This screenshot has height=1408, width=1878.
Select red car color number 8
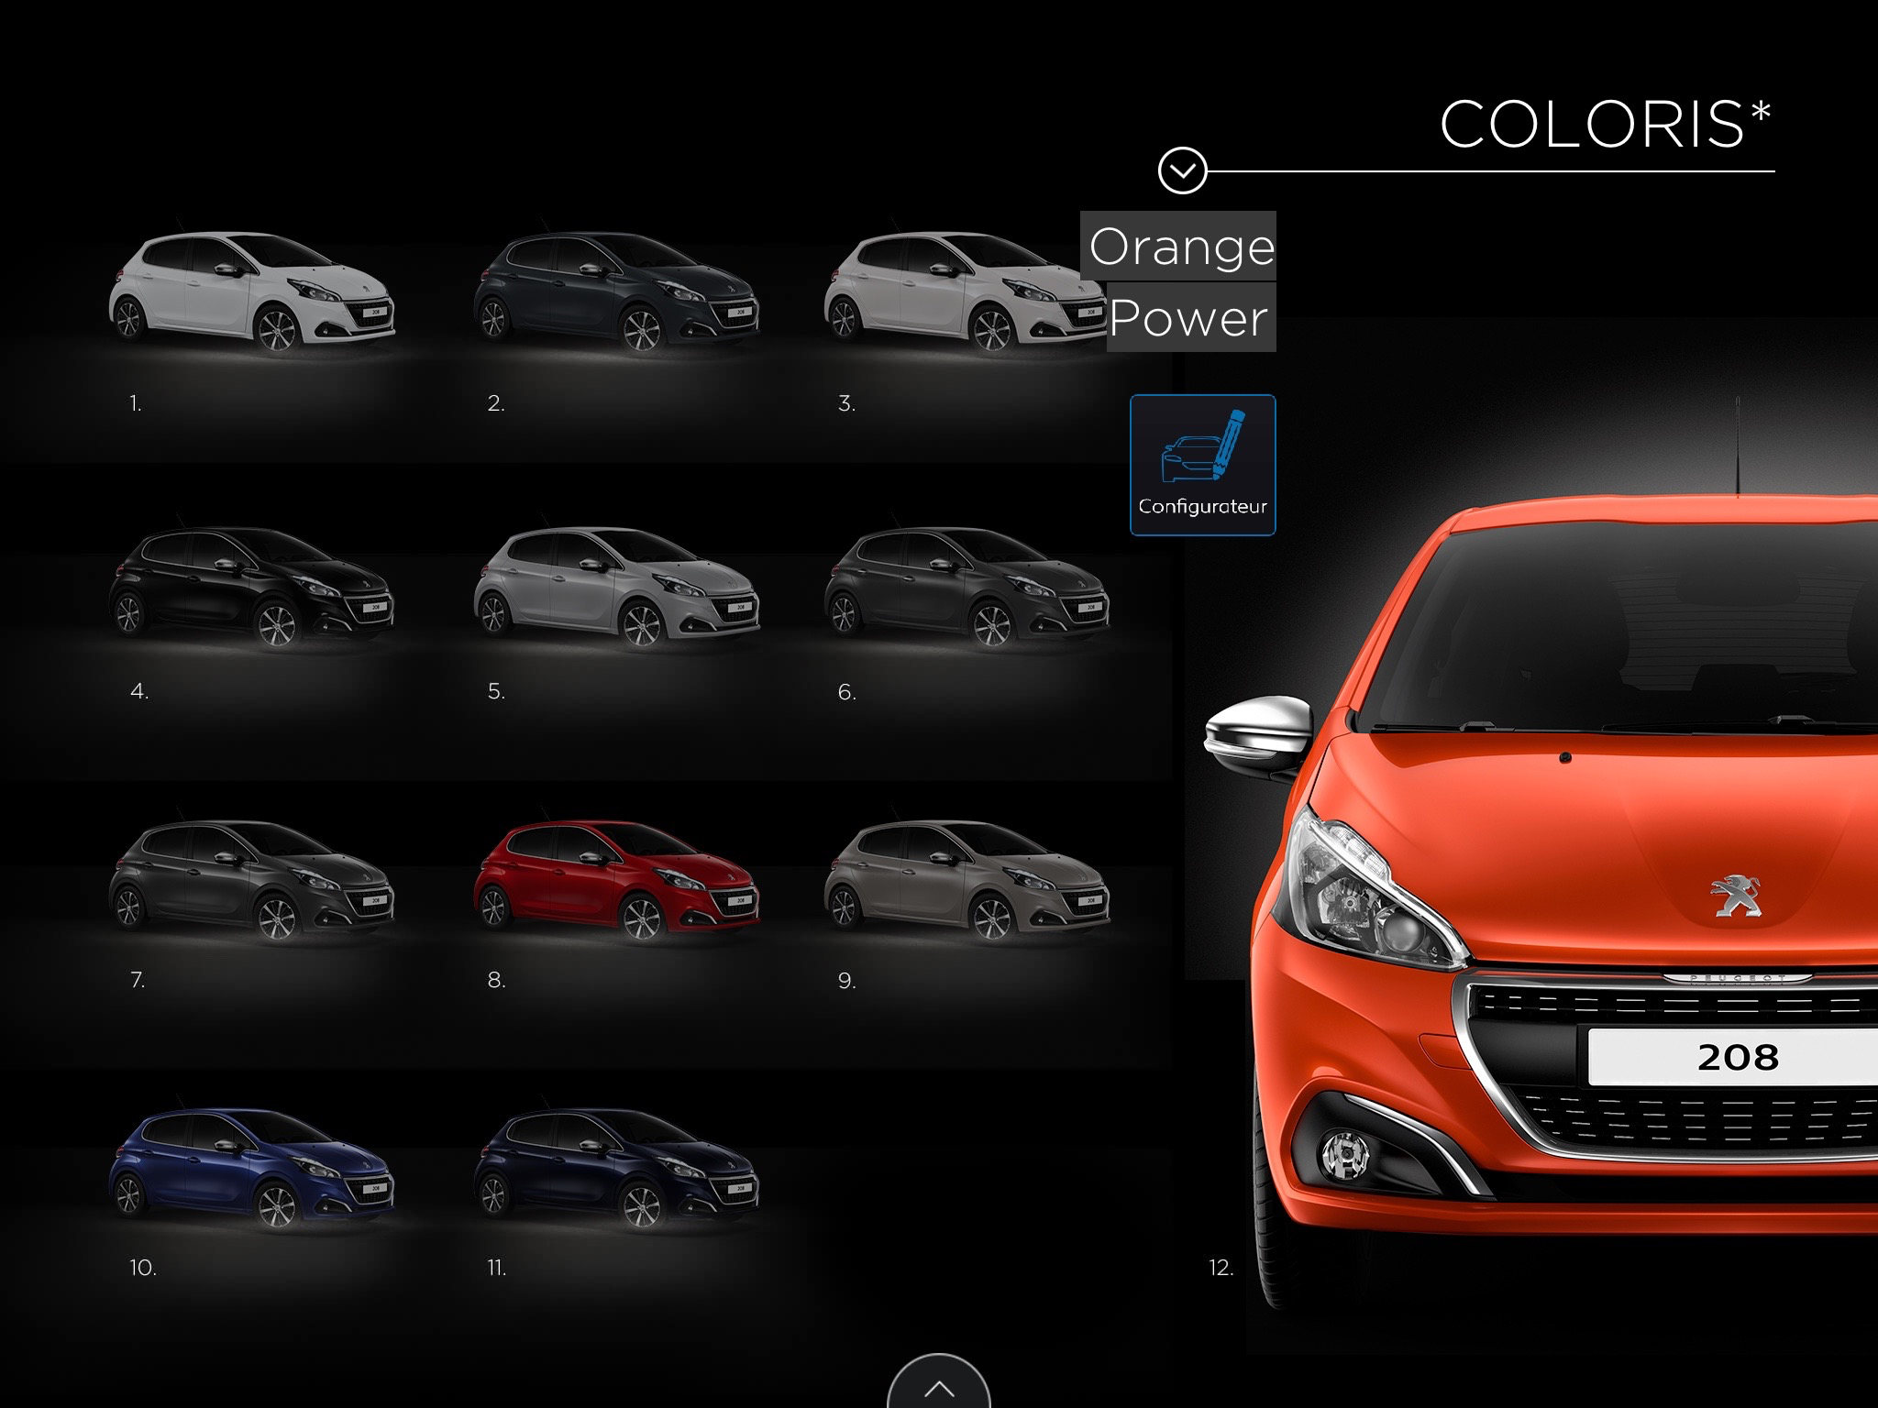point(616,878)
